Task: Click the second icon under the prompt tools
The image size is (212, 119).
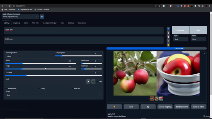Action: pyautogui.click(x=168, y=33)
